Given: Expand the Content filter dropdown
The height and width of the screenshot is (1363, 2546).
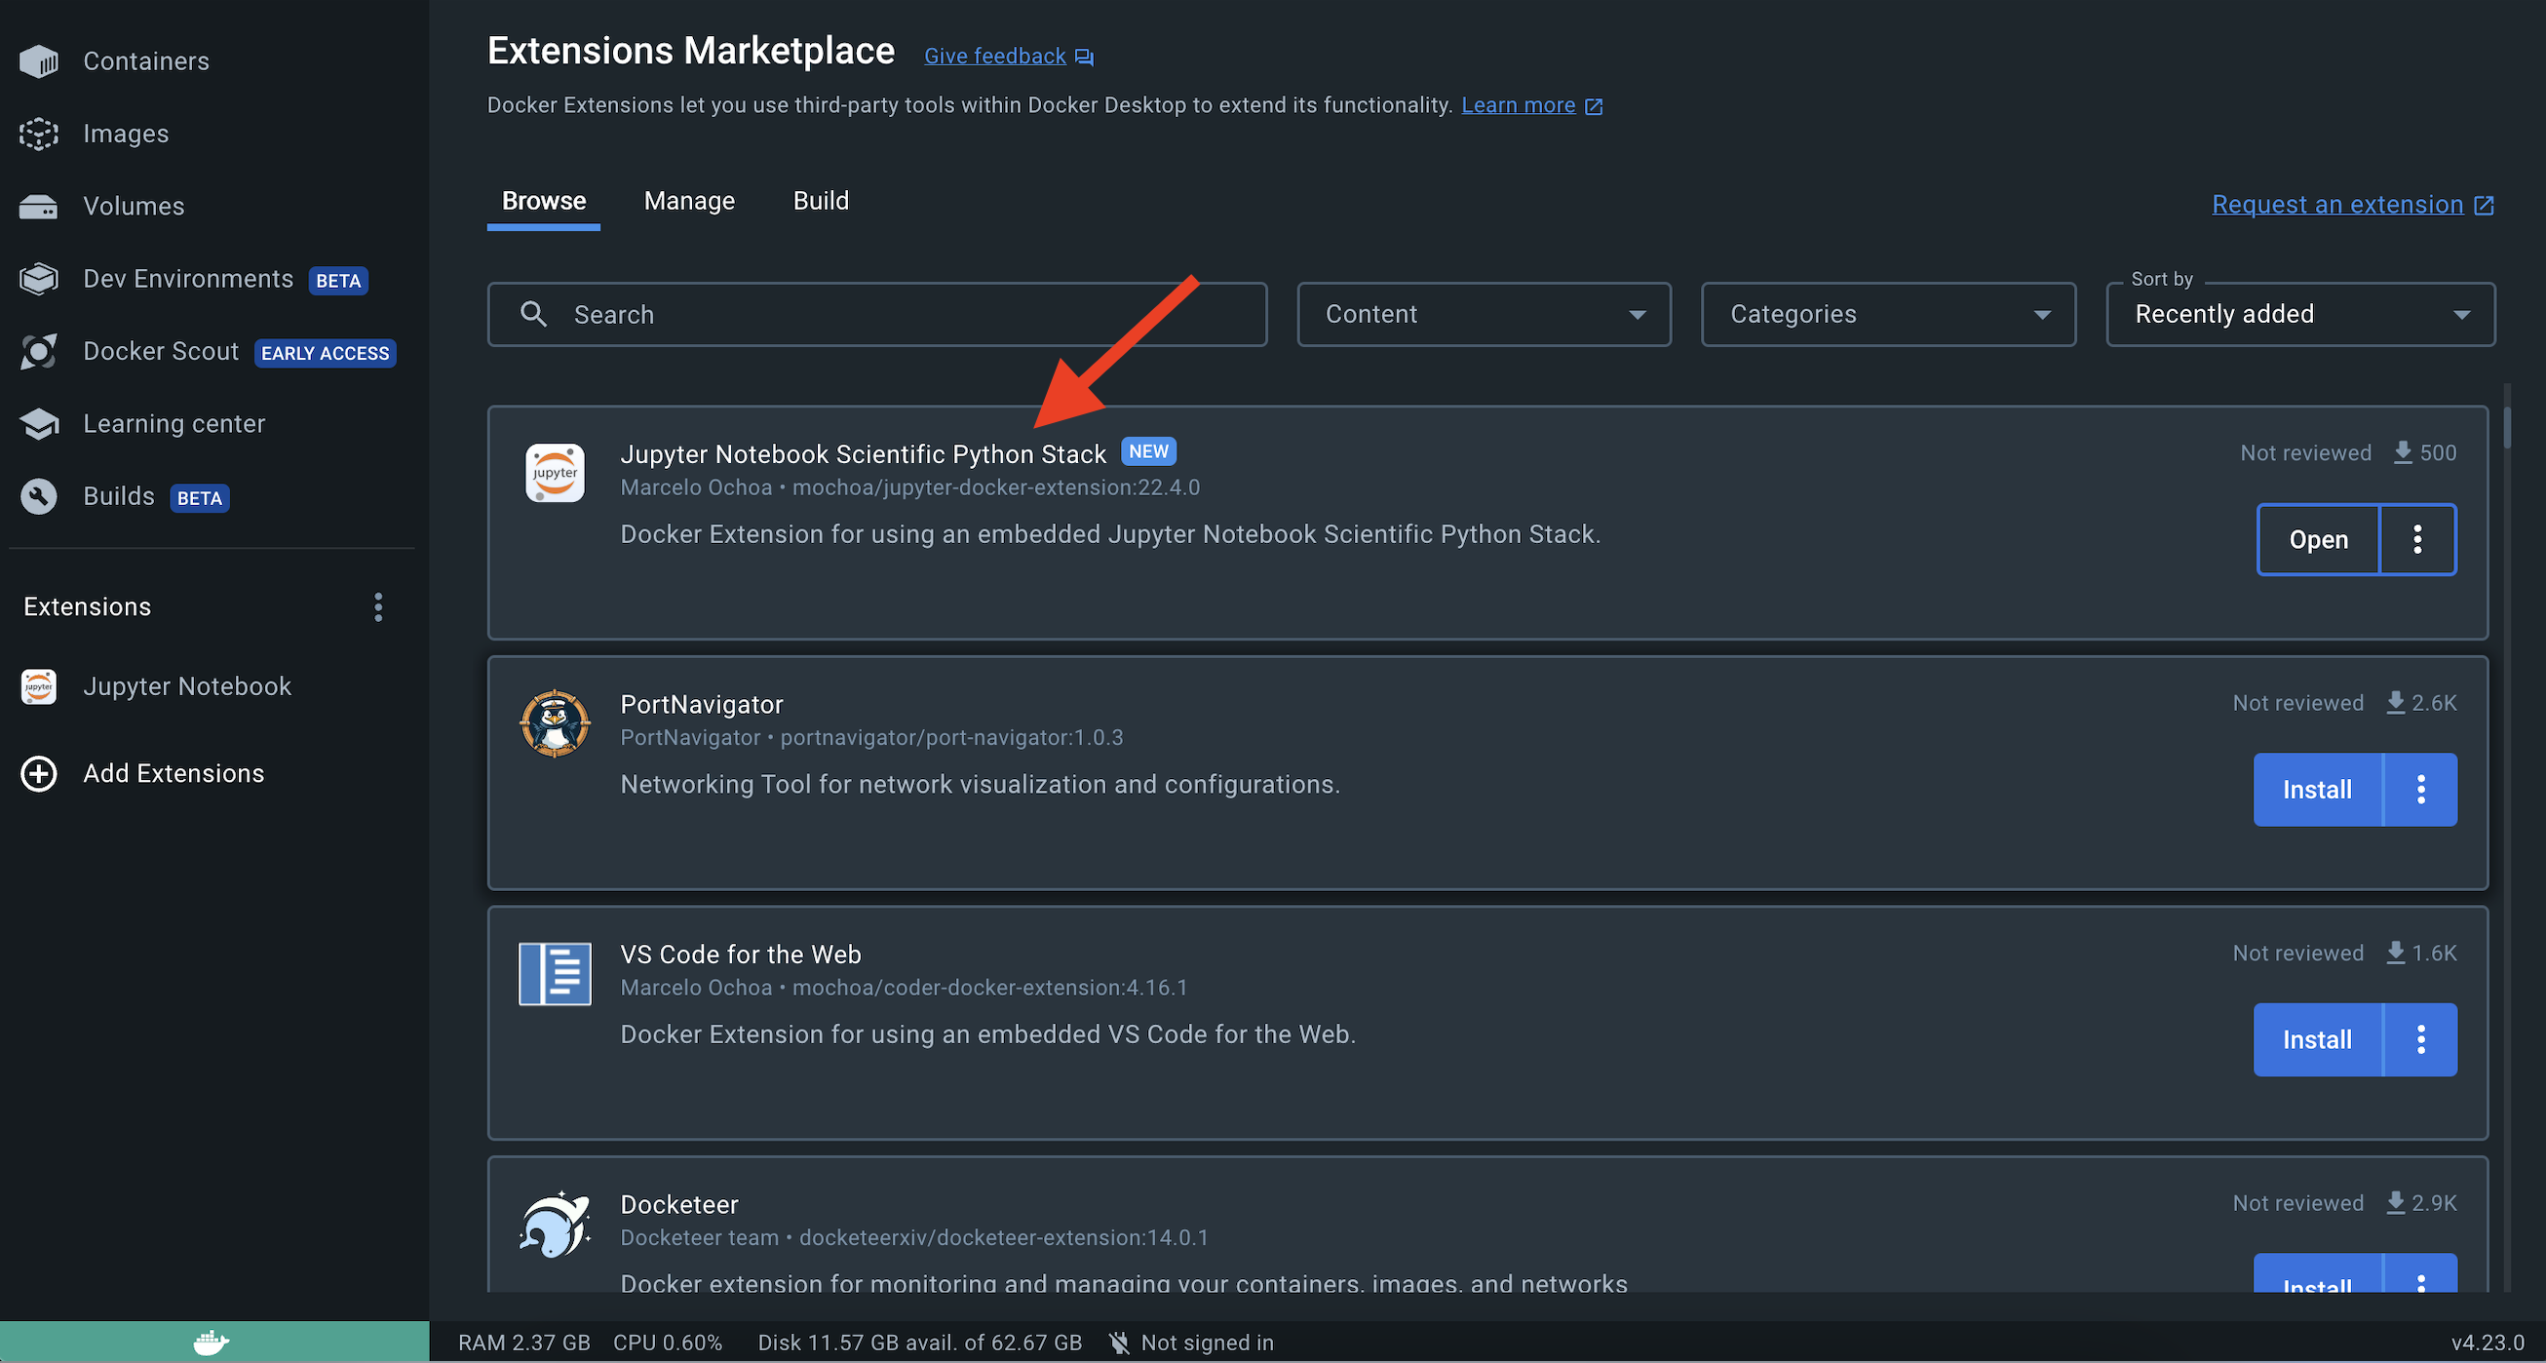Looking at the screenshot, I should pos(1483,314).
